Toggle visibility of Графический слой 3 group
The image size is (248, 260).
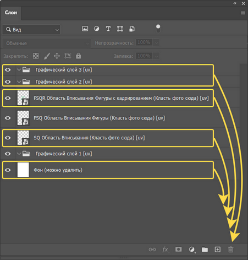(8, 70)
